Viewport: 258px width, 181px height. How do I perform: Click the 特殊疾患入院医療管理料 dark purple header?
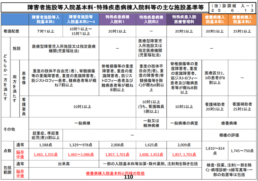(x=184, y=19)
